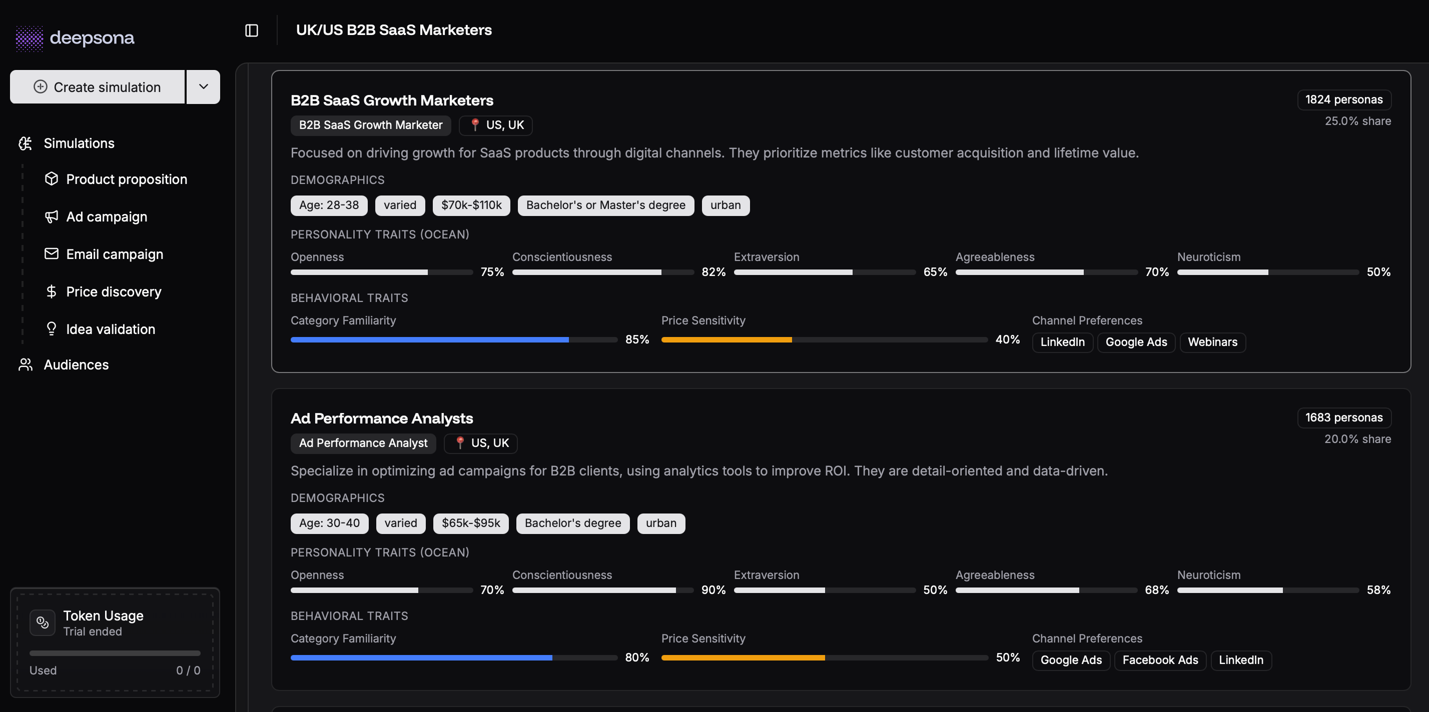Click the 1683 personas badge

1343,417
